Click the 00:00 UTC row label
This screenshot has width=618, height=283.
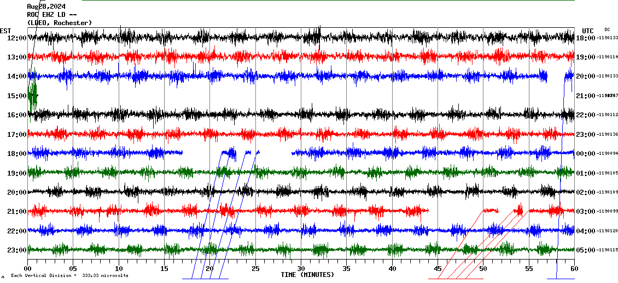pos(586,154)
